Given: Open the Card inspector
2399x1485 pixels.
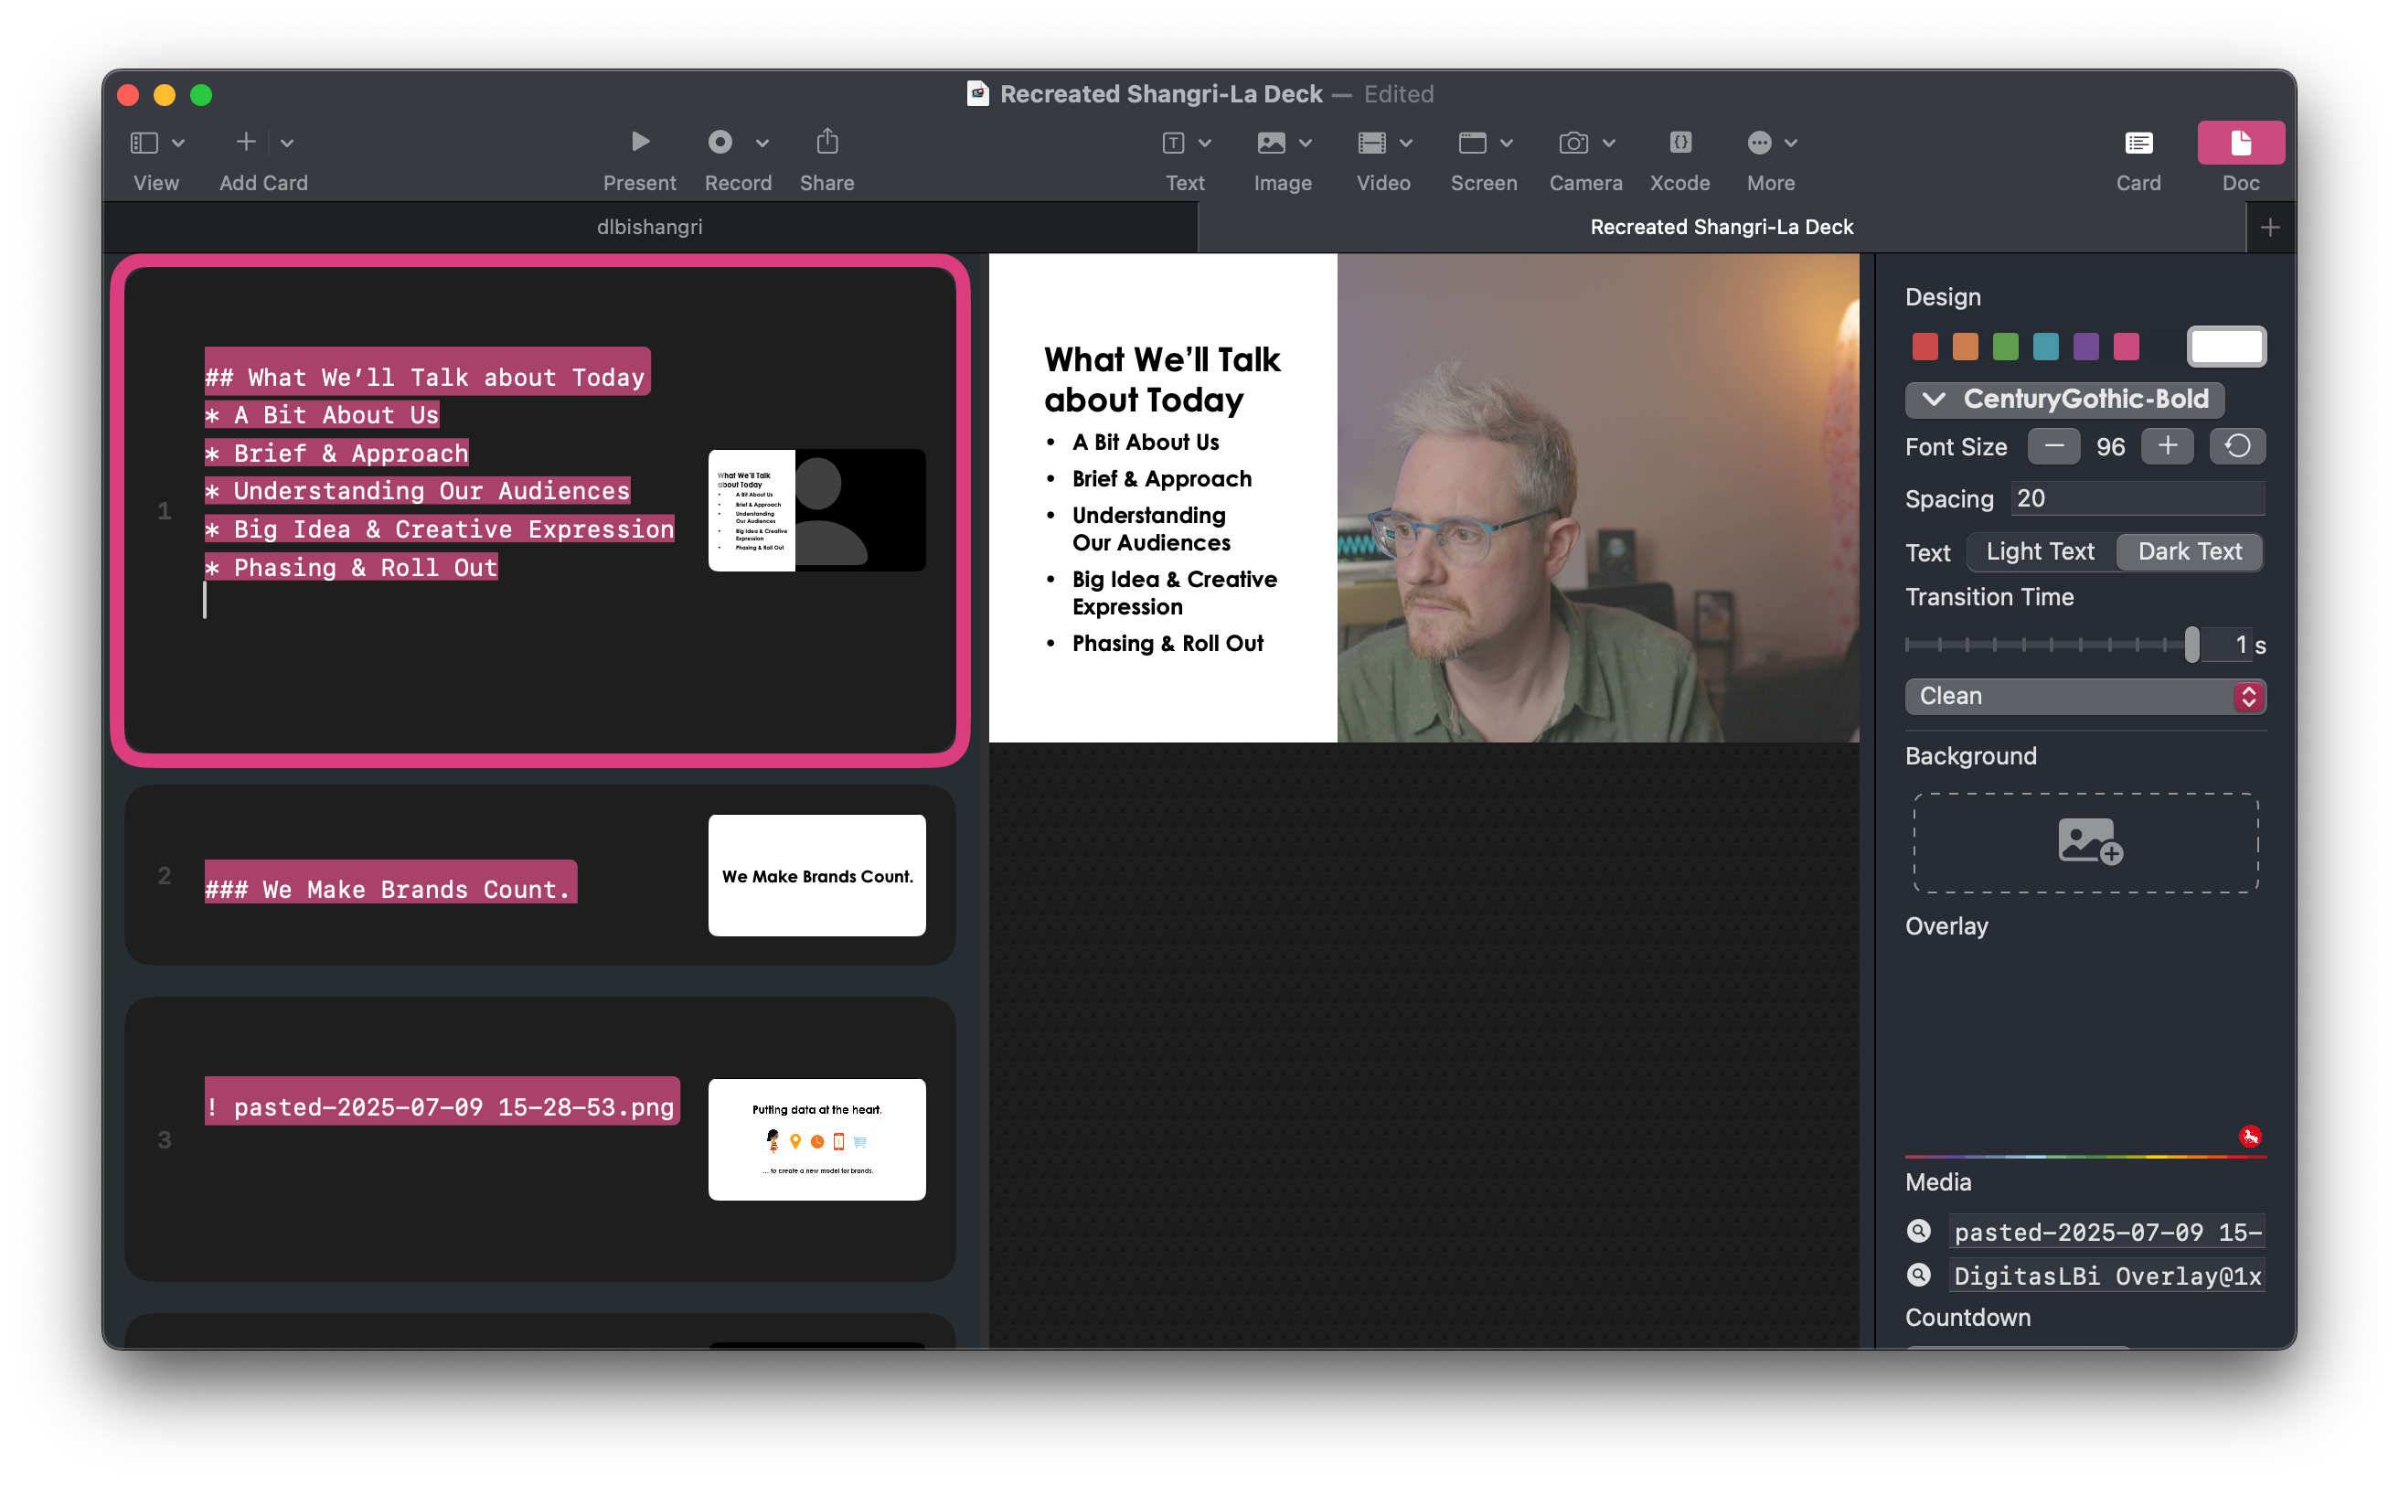Looking at the screenshot, I should (2138, 144).
